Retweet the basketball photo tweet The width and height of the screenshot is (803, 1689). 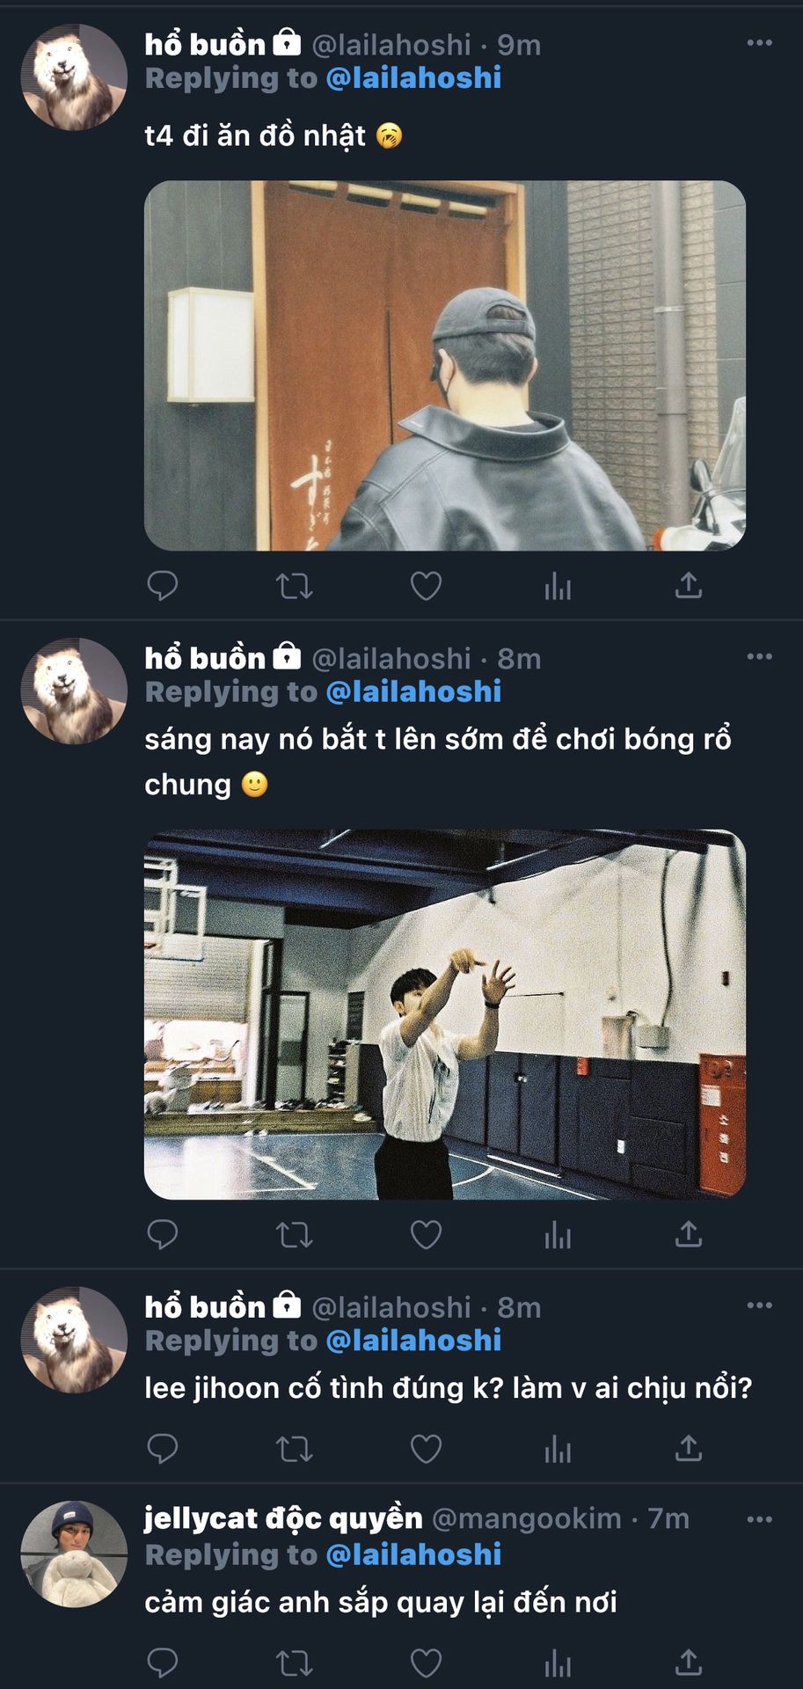pos(294,1235)
